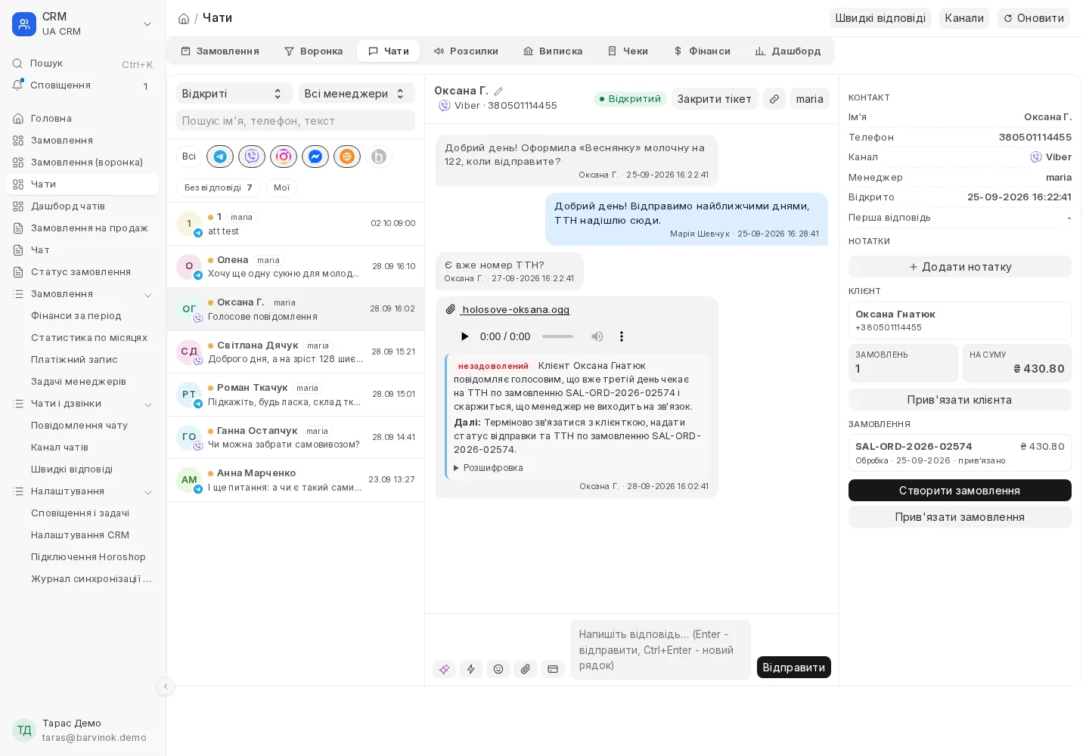Filter chats by the orange globe web channel
This screenshot has height=756, width=1089.
click(347, 156)
